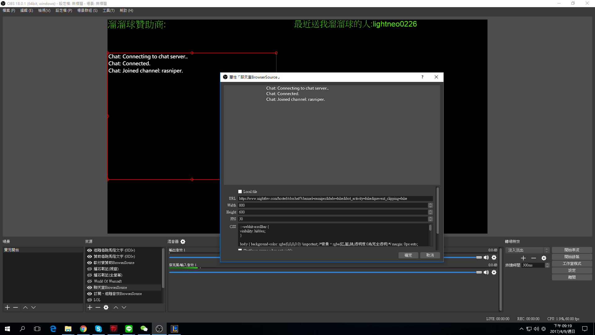The height and width of the screenshot is (335, 595).
Task: Cancel with the 取消 button
Action: click(x=430, y=255)
